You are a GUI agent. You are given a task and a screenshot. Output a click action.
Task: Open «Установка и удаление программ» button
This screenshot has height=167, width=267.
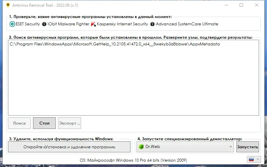click(69, 147)
